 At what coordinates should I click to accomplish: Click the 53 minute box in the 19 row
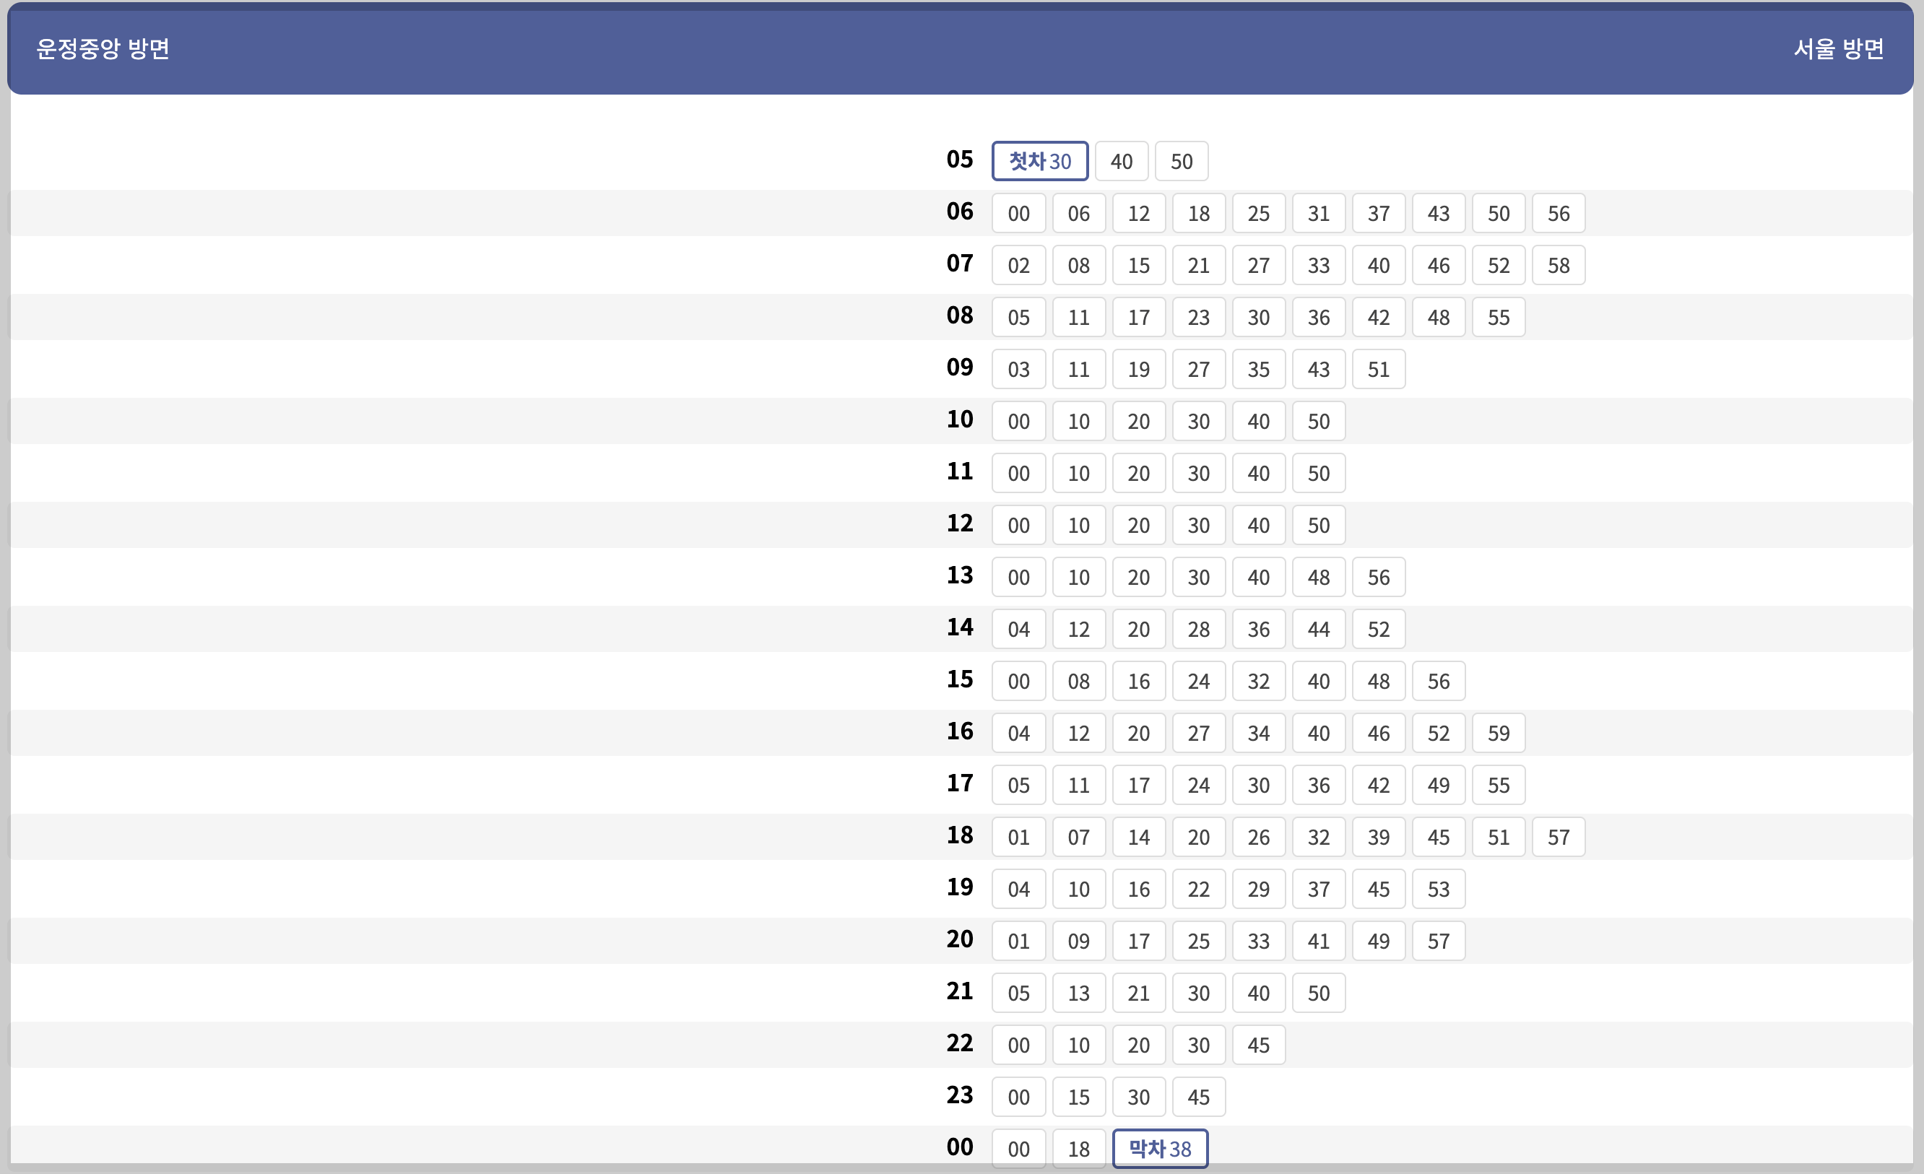[x=1439, y=889]
